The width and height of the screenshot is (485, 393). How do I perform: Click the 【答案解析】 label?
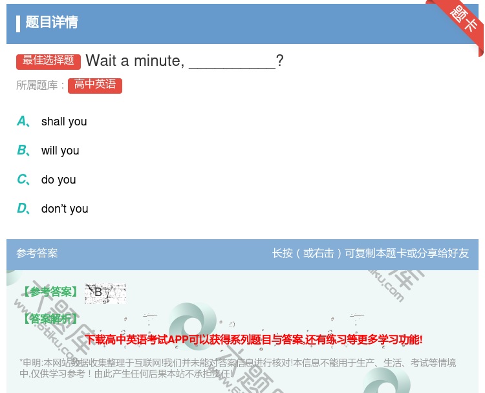point(51,319)
